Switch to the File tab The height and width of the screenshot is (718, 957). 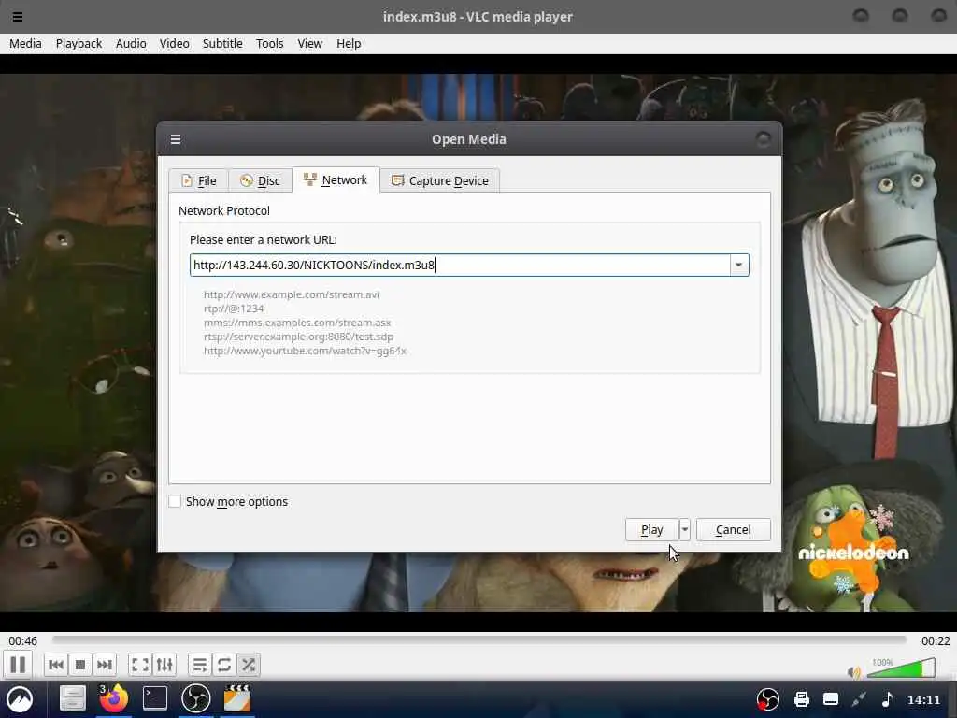click(198, 180)
